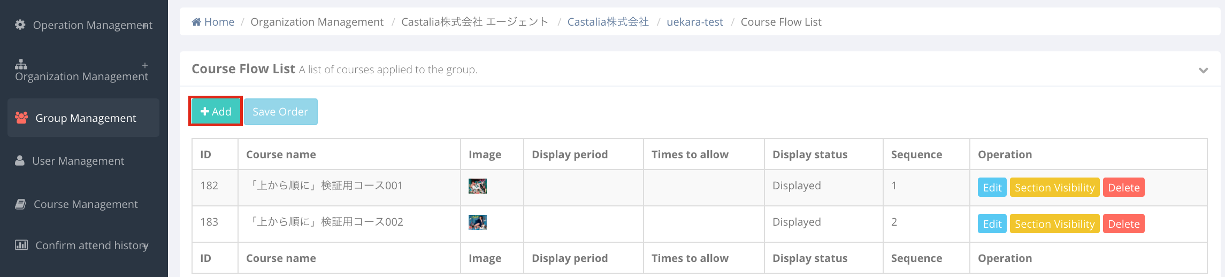Click the Group Management users icon

(21, 118)
